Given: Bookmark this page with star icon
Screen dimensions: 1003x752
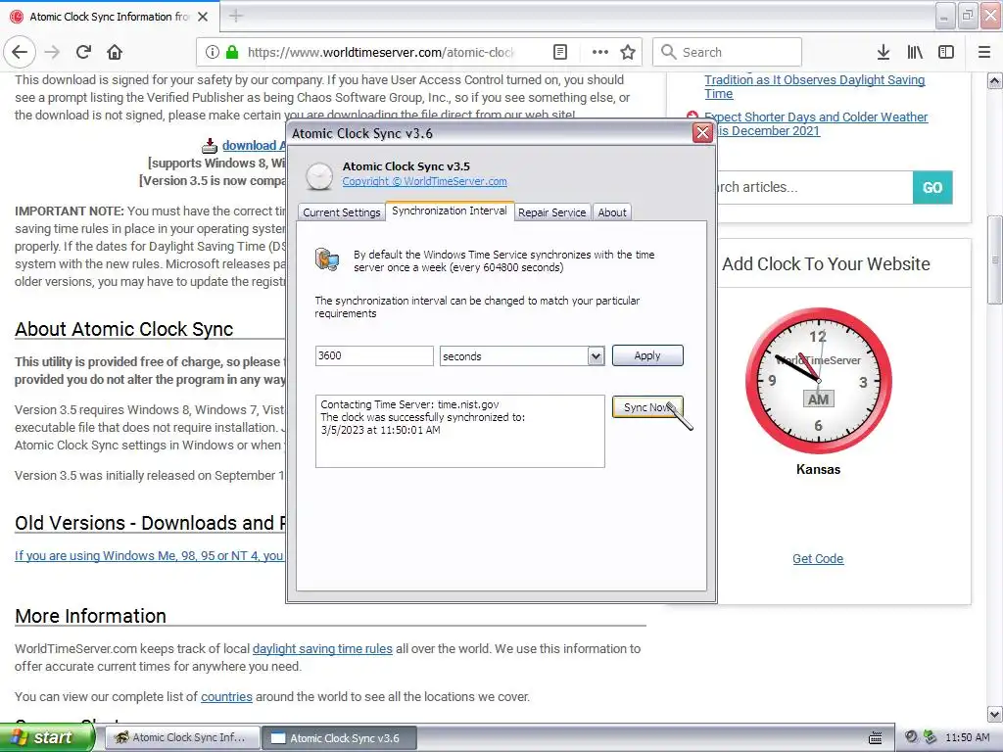Looking at the screenshot, I should pos(628,52).
